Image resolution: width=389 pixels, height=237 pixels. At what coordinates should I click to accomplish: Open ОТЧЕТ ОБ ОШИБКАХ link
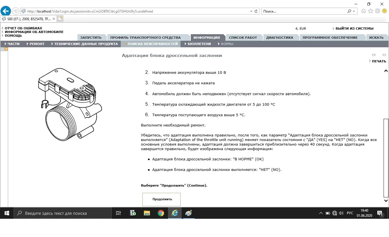pos(23,28)
